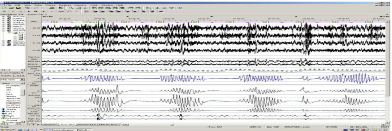392x131 pixels.
Task: Select the Left position arrow icon
Action: click(4, 114)
